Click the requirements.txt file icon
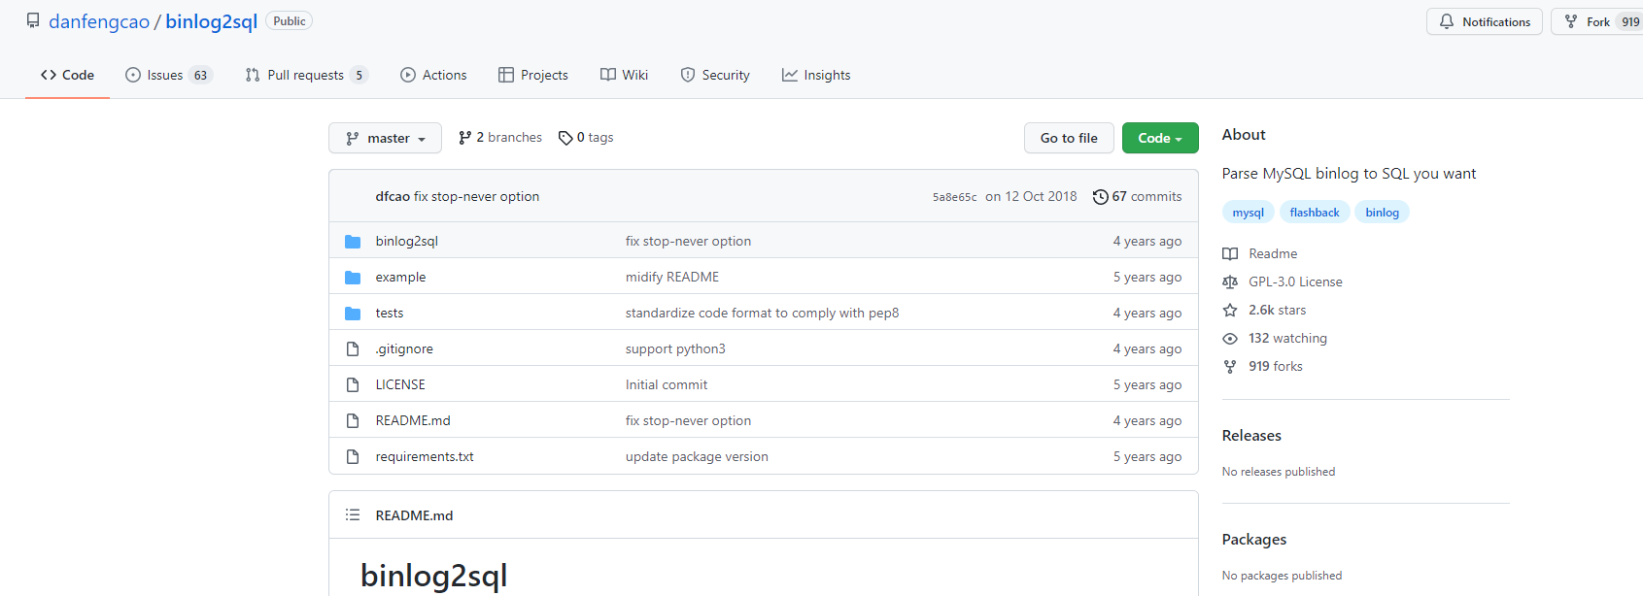This screenshot has height=596, width=1643. click(353, 456)
